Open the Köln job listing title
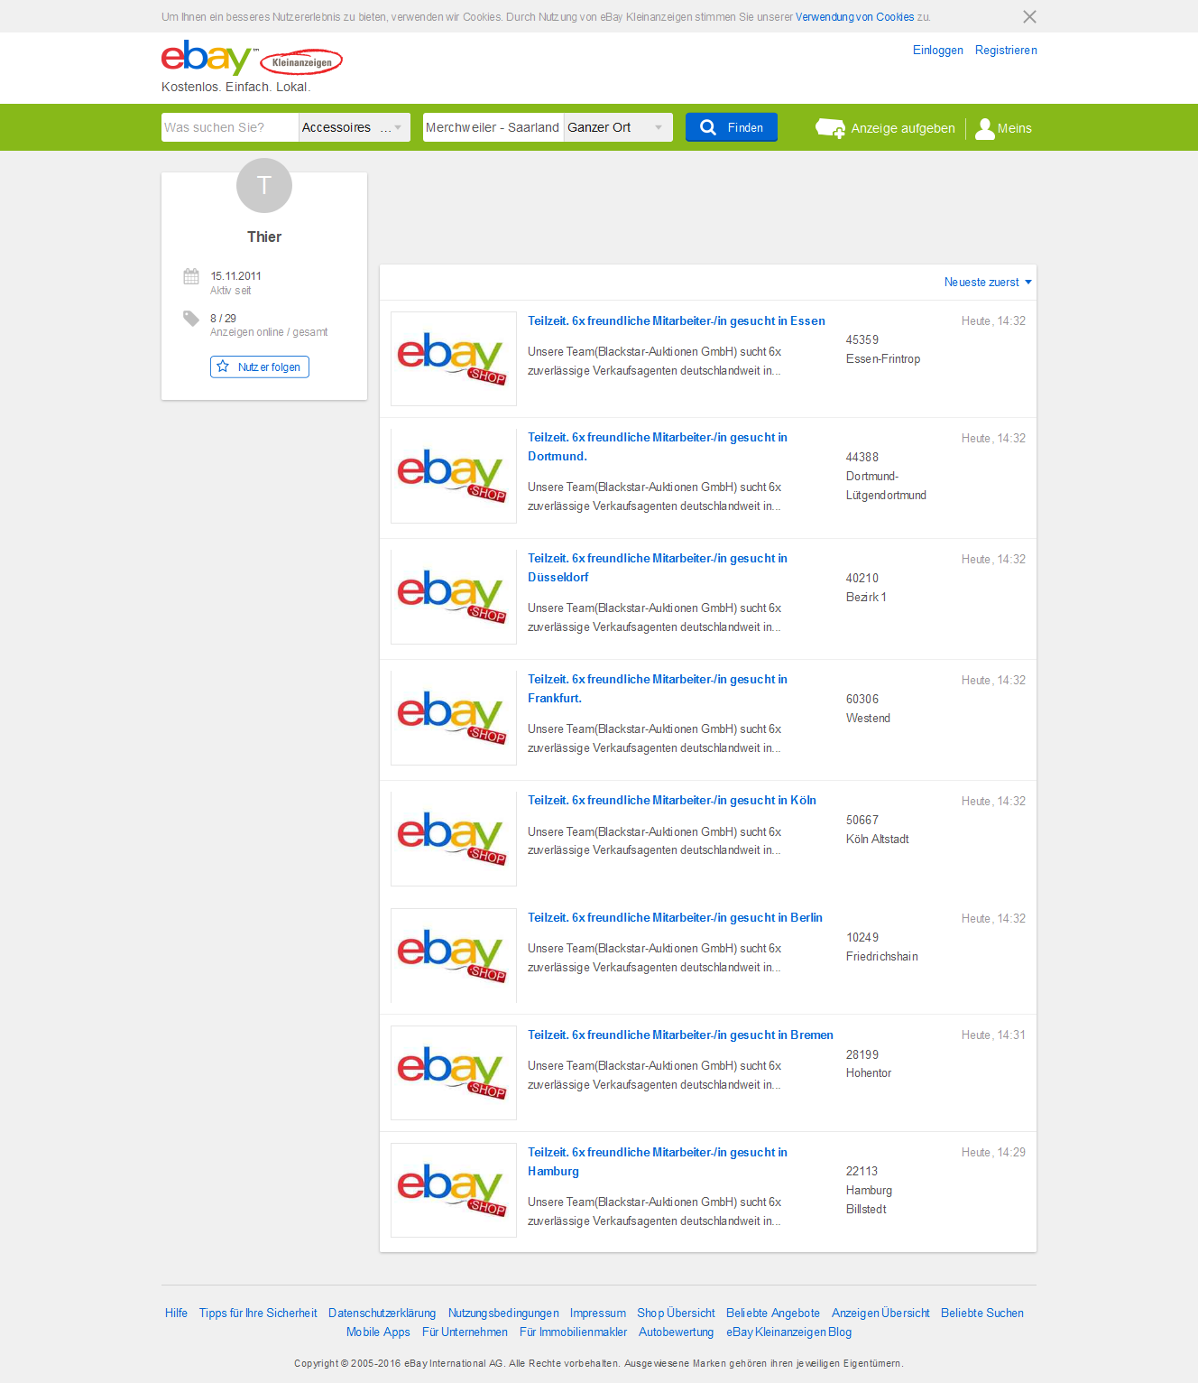The image size is (1198, 1383). coord(672,800)
